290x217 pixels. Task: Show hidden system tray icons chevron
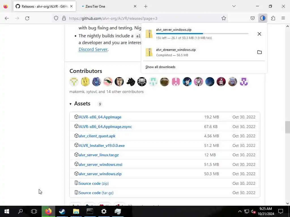[240, 211]
